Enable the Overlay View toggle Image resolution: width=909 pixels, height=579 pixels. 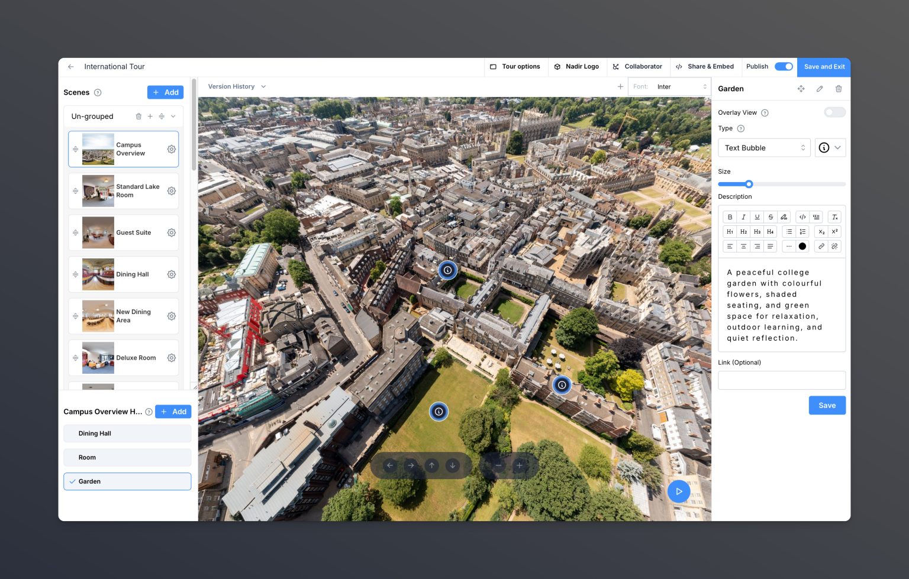pos(834,112)
